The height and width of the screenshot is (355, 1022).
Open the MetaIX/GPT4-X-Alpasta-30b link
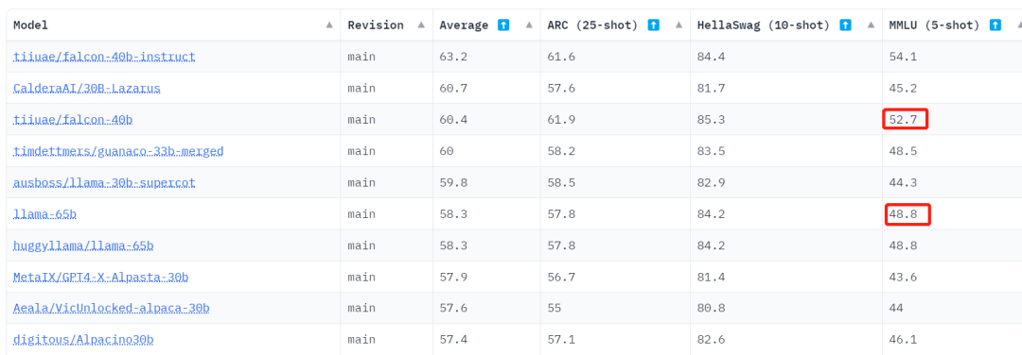pos(101,277)
